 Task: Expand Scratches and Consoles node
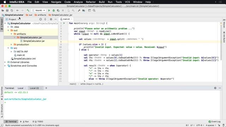pyautogui.click(x=5, y=66)
